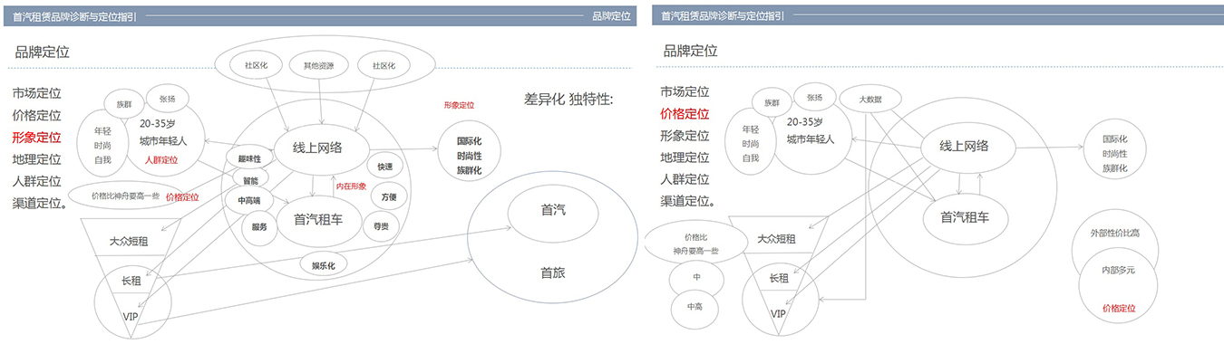Select the 娱乐化 oval node
The image size is (1224, 344).
pyautogui.click(x=325, y=265)
